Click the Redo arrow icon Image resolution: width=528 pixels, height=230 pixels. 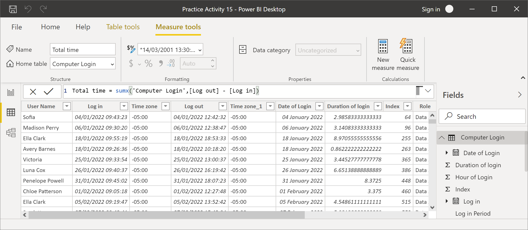pyautogui.click(x=43, y=9)
